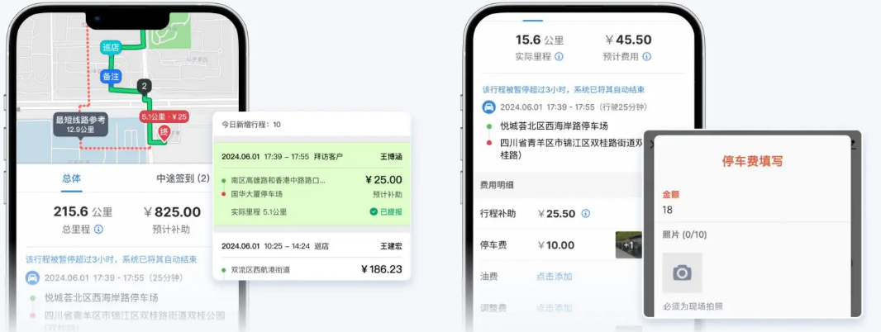The height and width of the screenshot is (332, 881).
Task: Open info icon beside 预计费用
Action: click(x=647, y=57)
